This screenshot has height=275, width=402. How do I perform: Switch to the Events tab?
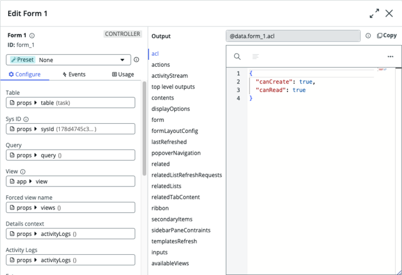point(74,74)
